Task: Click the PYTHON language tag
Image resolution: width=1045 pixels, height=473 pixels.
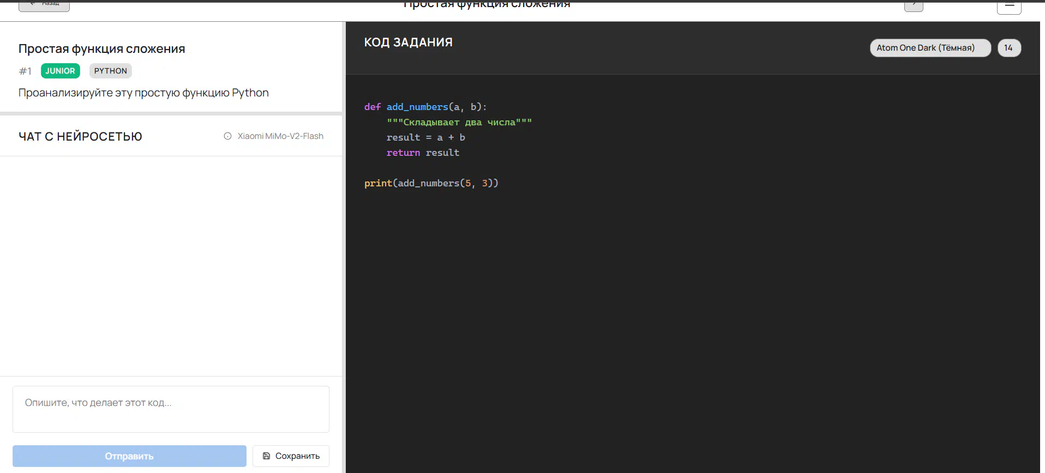Action: coord(110,71)
